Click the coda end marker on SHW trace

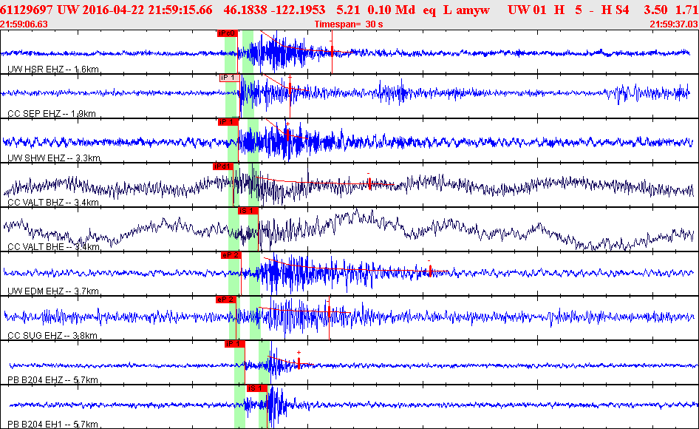click(288, 133)
